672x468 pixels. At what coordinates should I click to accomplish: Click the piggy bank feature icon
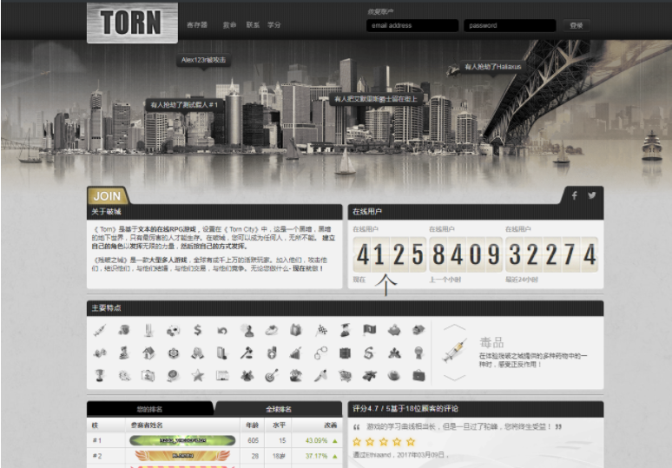click(394, 330)
